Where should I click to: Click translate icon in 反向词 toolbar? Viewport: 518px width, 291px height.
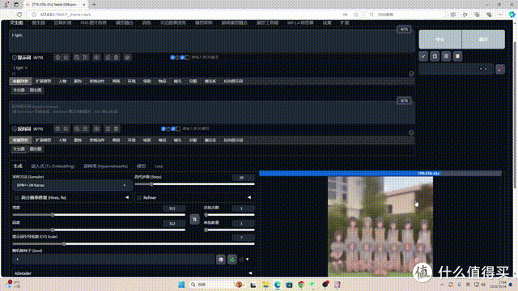[96, 129]
